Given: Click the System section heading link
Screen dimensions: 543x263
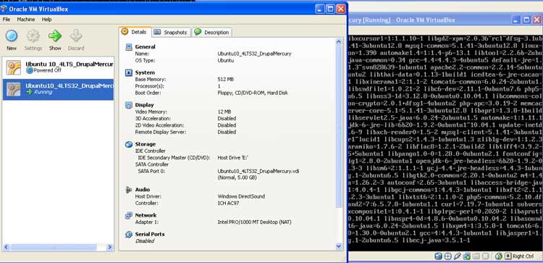Looking at the screenshot, I should pyautogui.click(x=145, y=72).
